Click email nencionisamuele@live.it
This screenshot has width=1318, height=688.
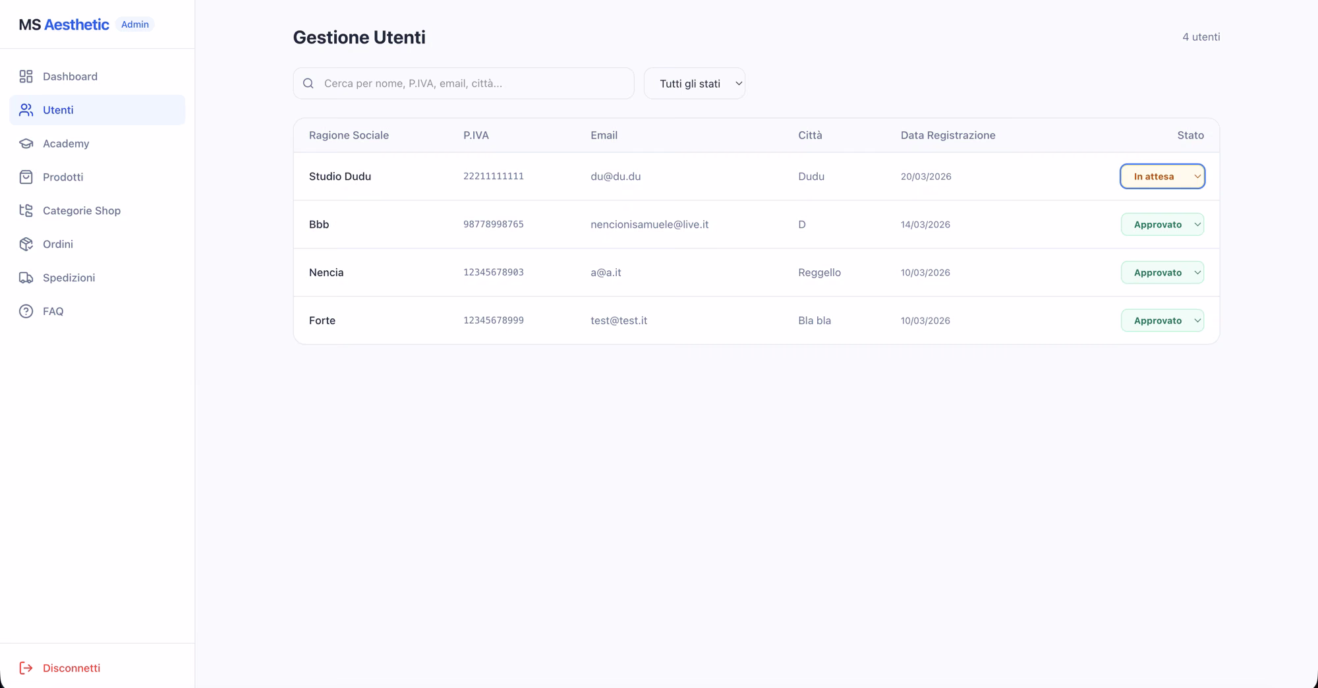point(650,225)
